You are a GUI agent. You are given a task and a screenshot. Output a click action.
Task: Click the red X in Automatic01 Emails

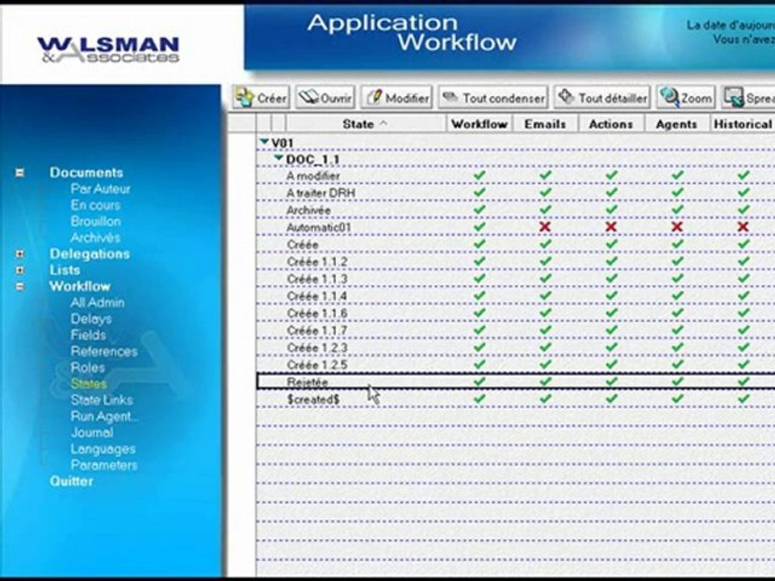coord(545,227)
